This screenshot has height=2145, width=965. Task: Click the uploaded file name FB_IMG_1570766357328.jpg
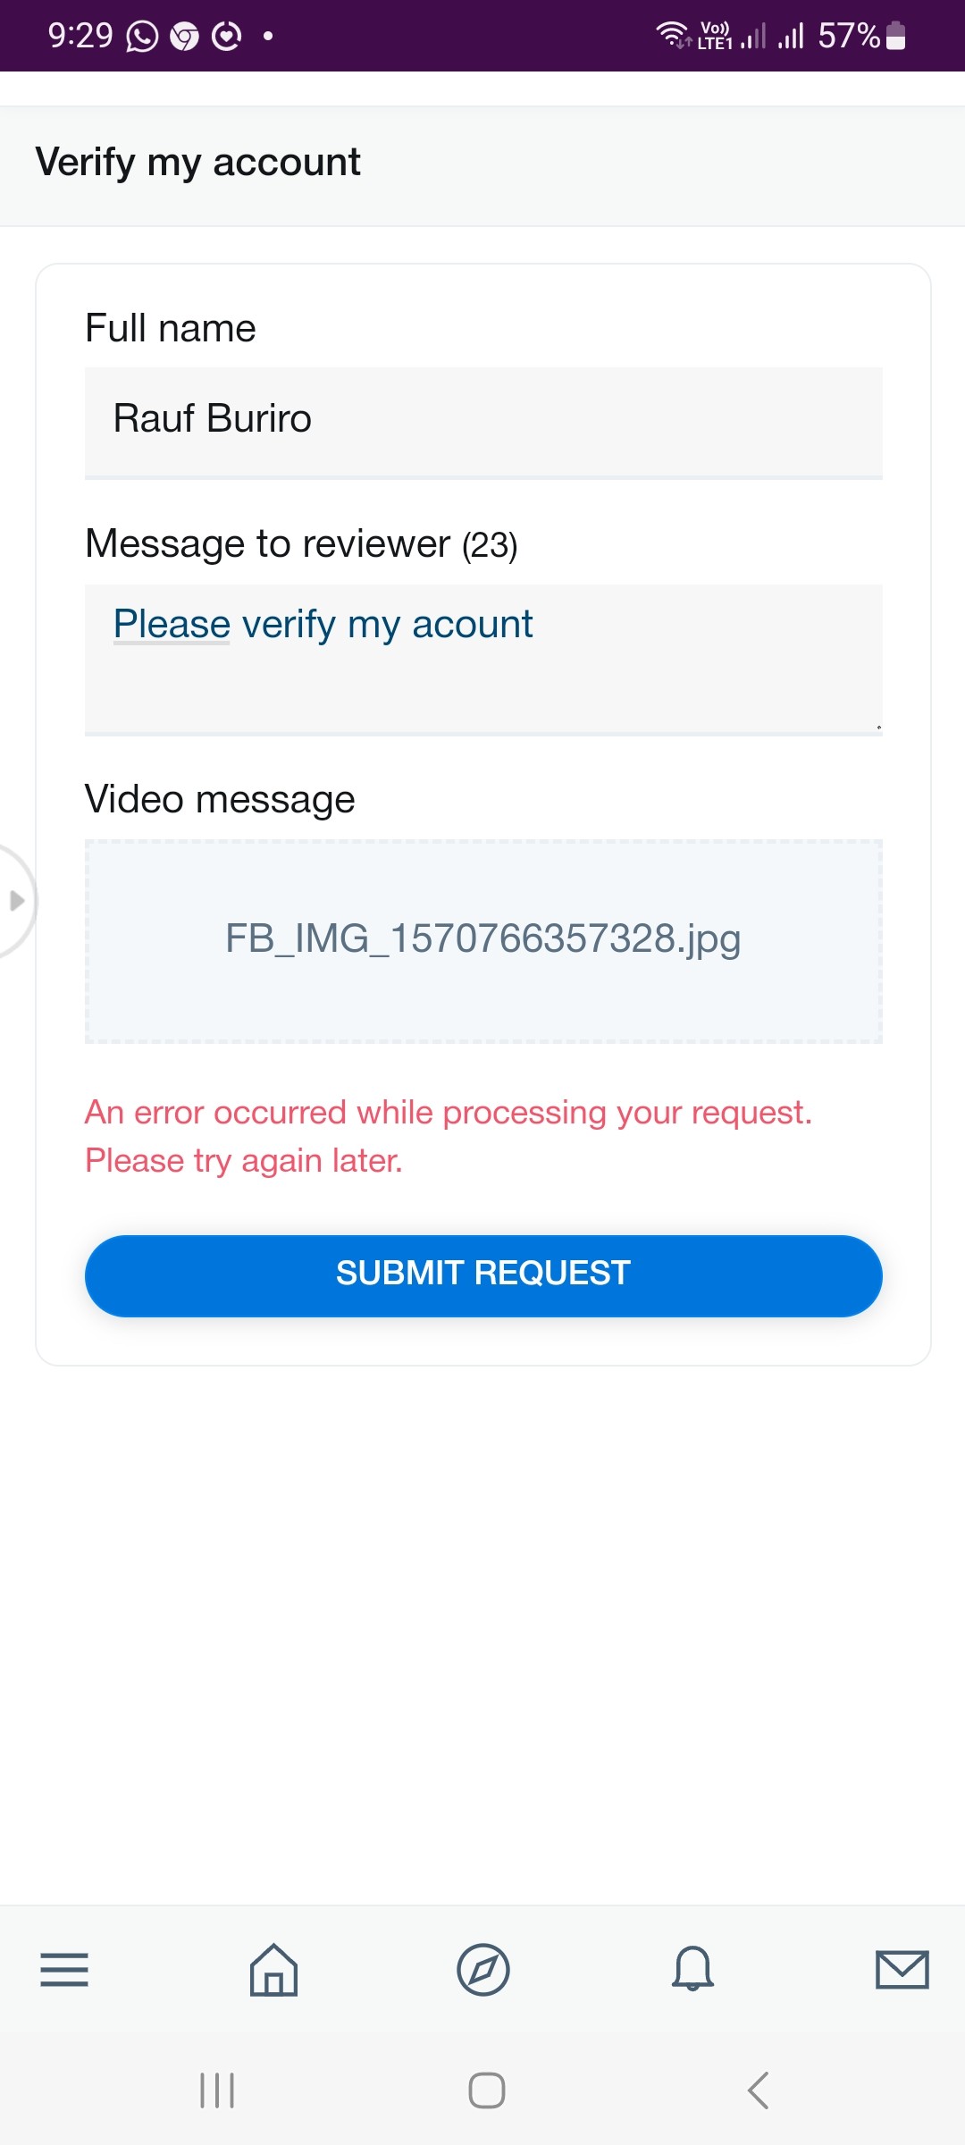483,938
